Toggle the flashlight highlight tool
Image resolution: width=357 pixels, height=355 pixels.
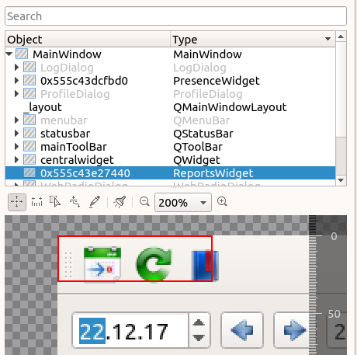pos(120,202)
